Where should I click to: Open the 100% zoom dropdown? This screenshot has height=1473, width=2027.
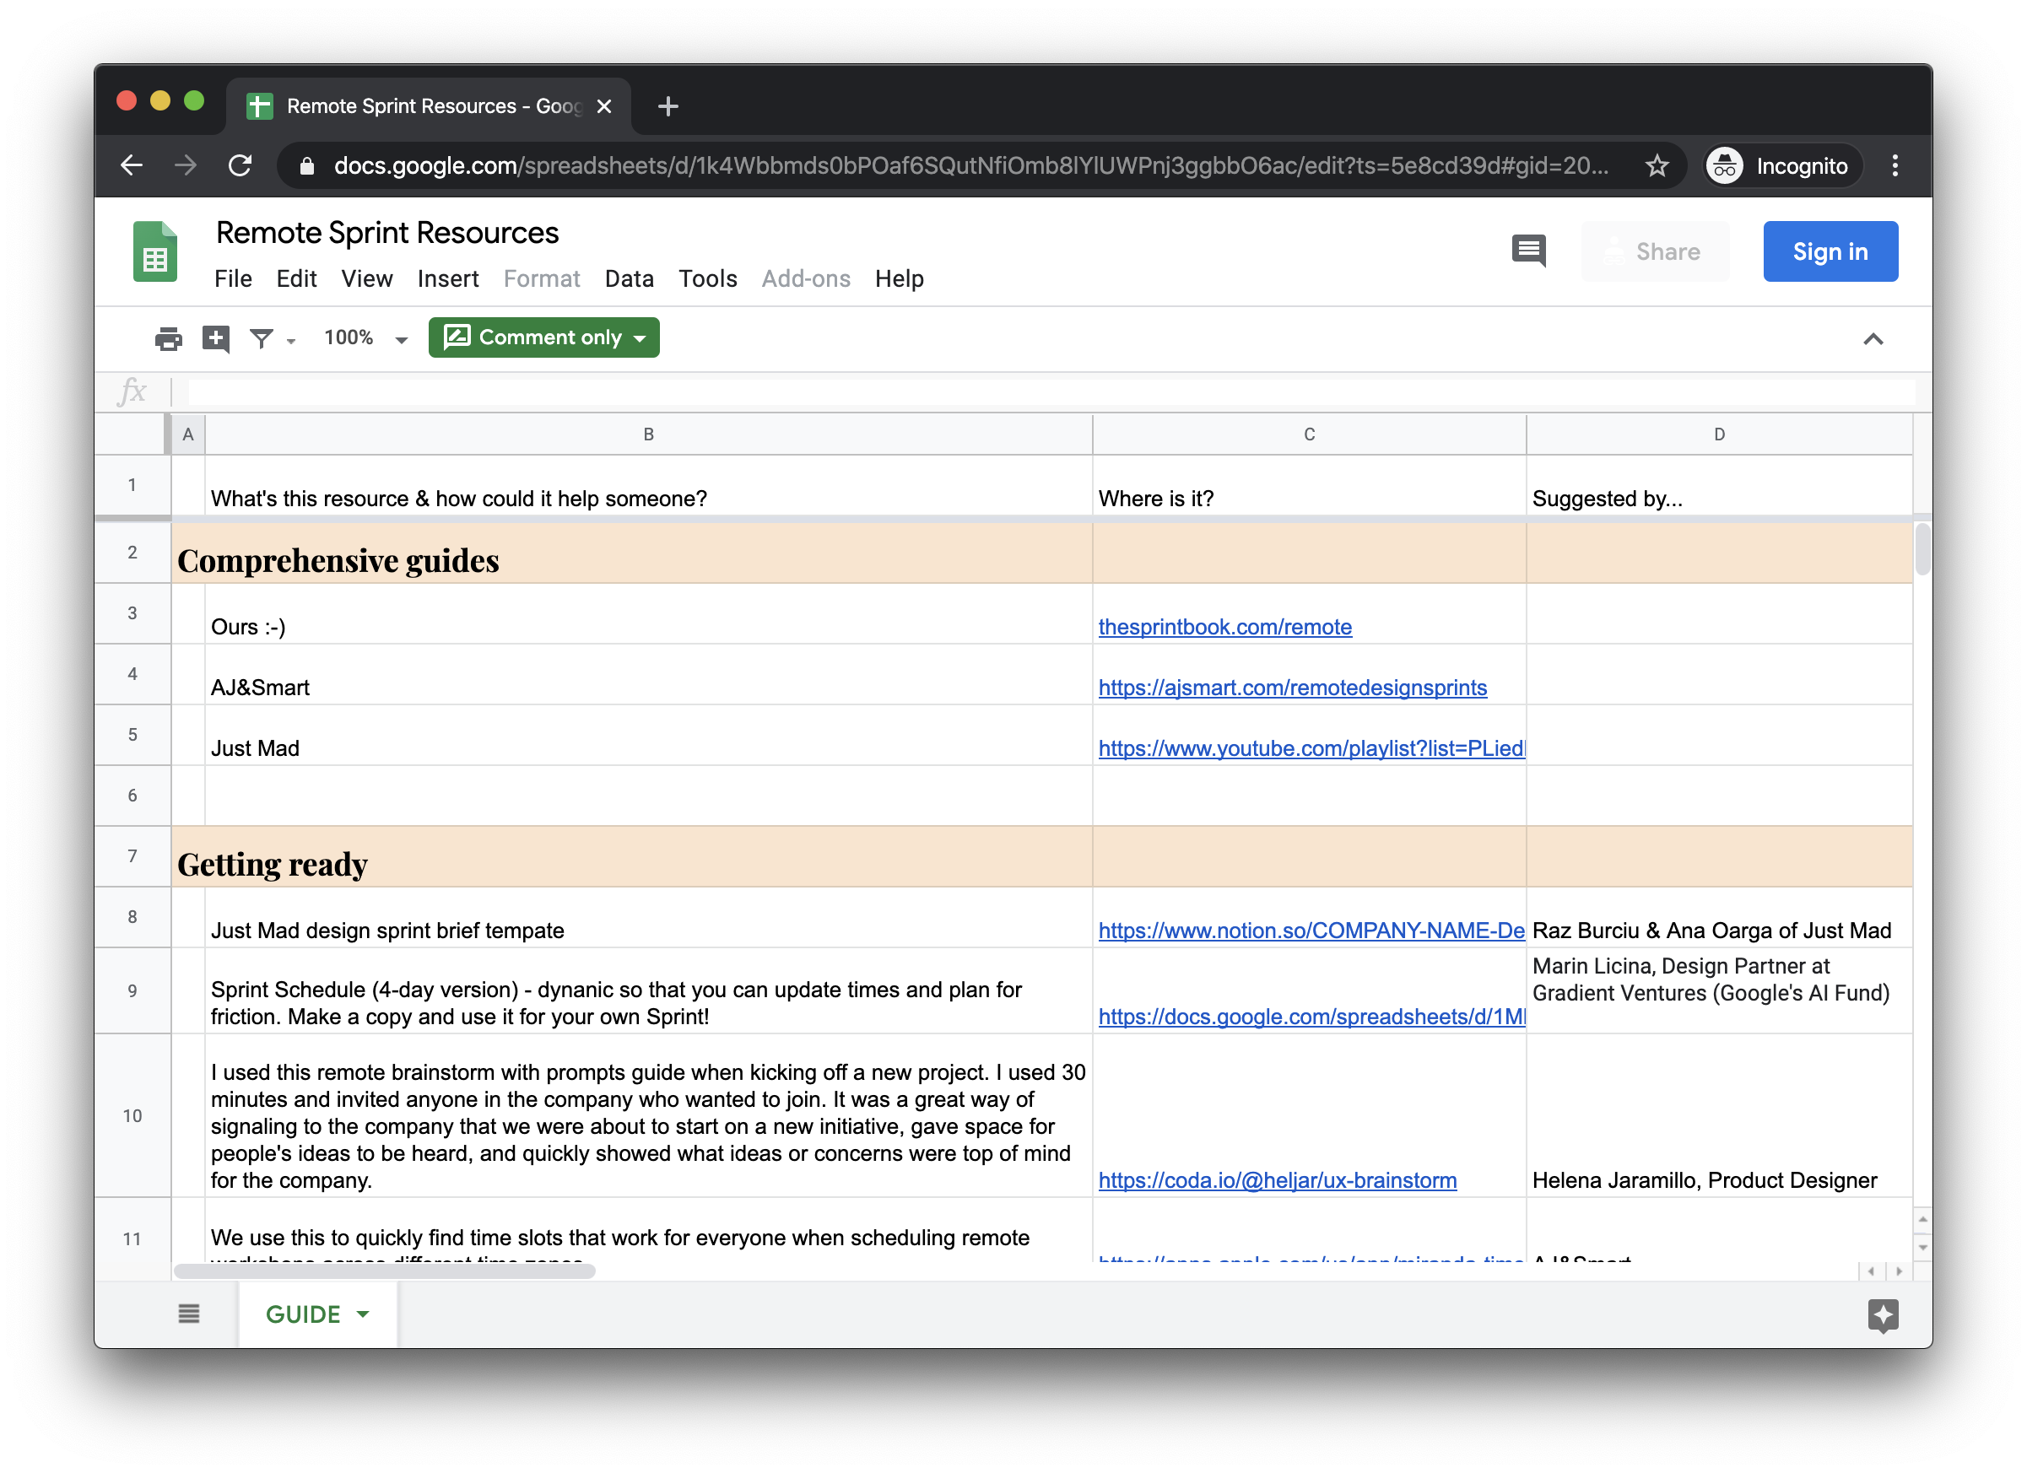tap(365, 338)
